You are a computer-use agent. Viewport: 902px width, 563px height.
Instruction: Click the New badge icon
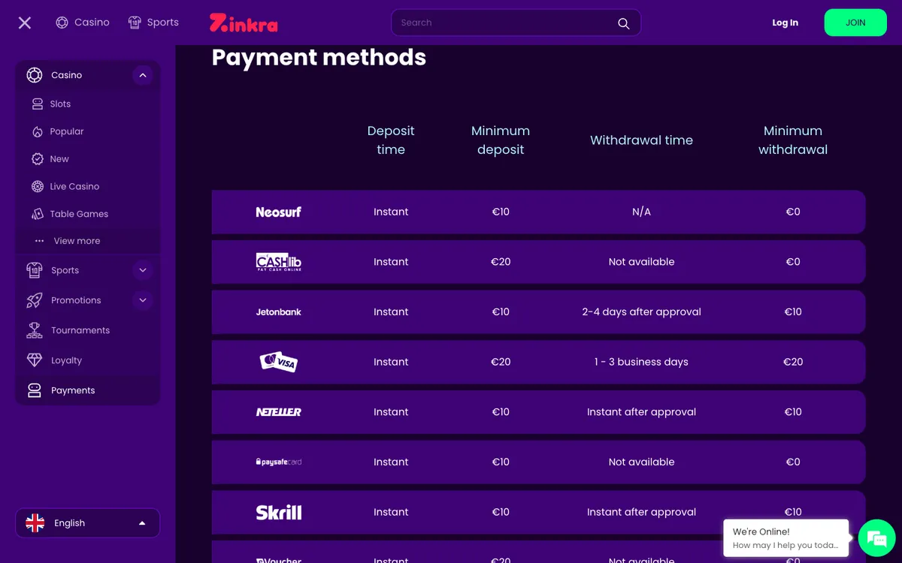coord(38,159)
